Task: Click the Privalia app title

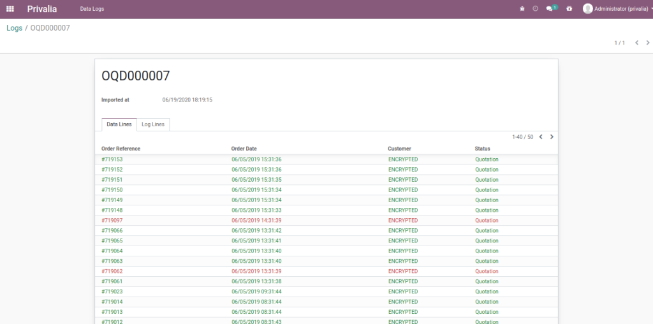Action: click(42, 9)
